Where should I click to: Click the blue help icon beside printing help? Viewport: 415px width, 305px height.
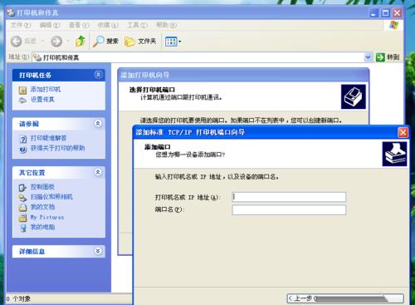tap(23, 149)
